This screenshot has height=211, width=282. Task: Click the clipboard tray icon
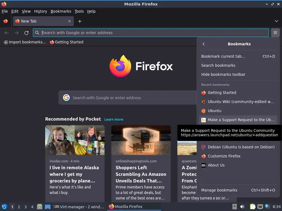[253, 207]
